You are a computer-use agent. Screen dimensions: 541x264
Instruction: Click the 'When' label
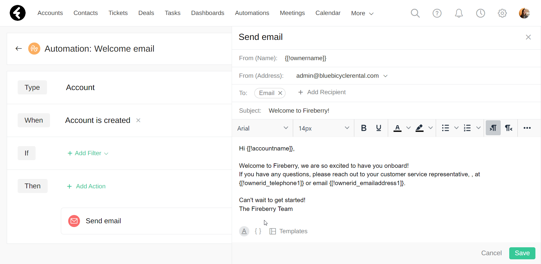point(34,120)
